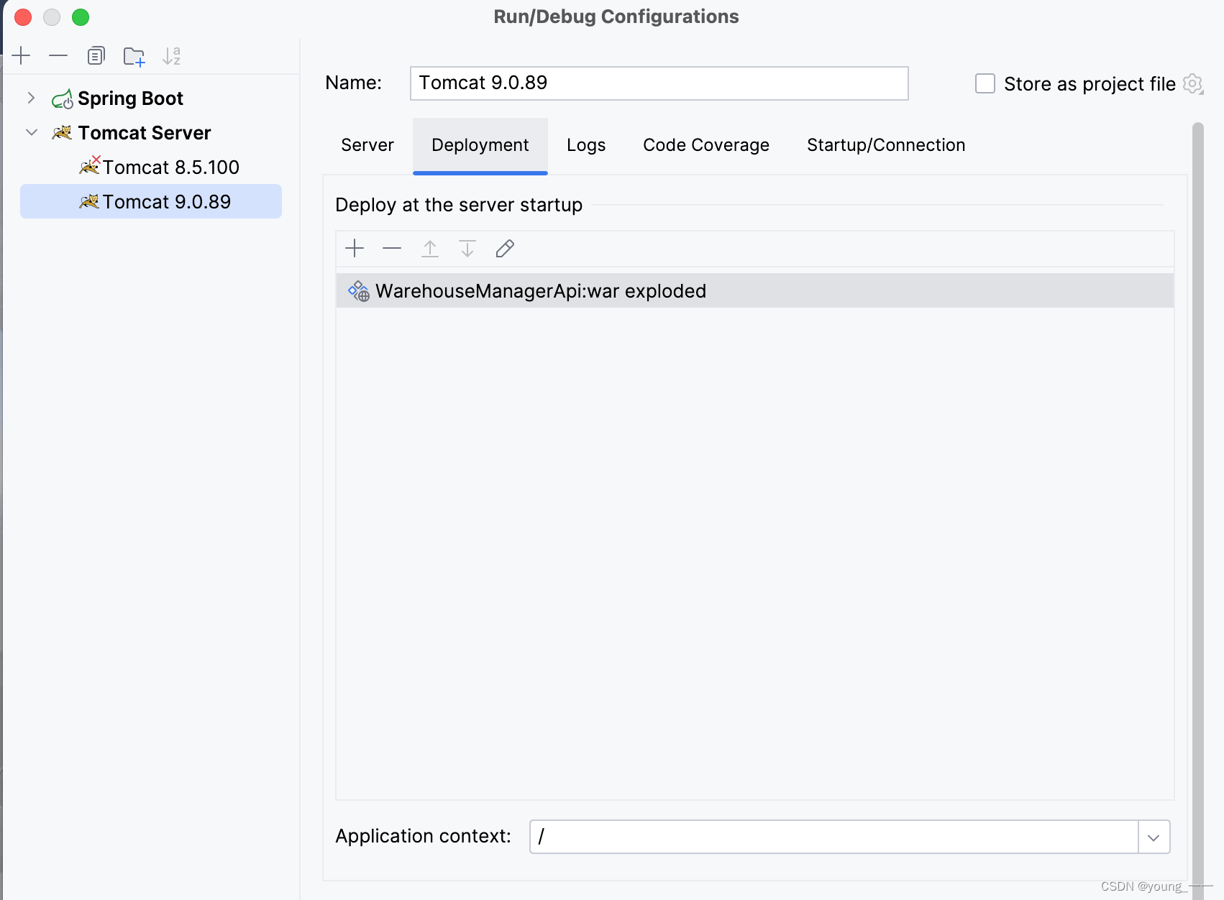Add a new run configuration
Image resolution: width=1224 pixels, height=900 pixels.
pyautogui.click(x=22, y=55)
